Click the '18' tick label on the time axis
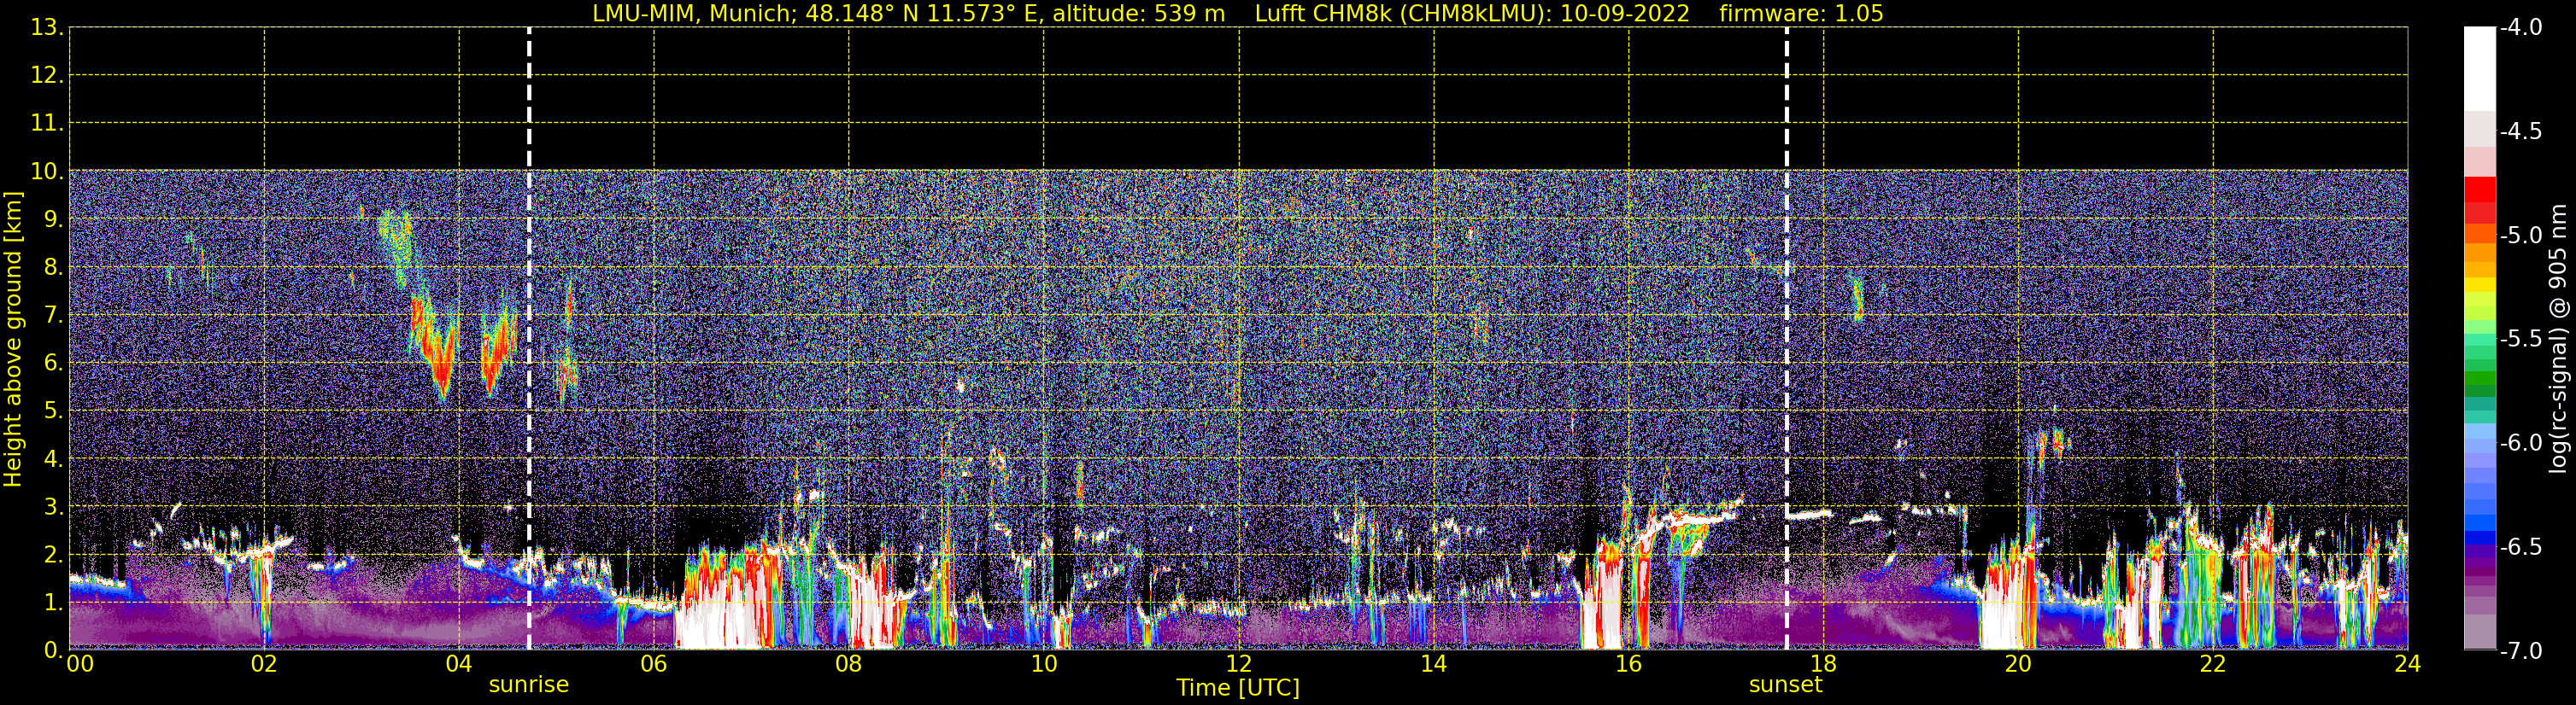 pyautogui.click(x=1823, y=664)
